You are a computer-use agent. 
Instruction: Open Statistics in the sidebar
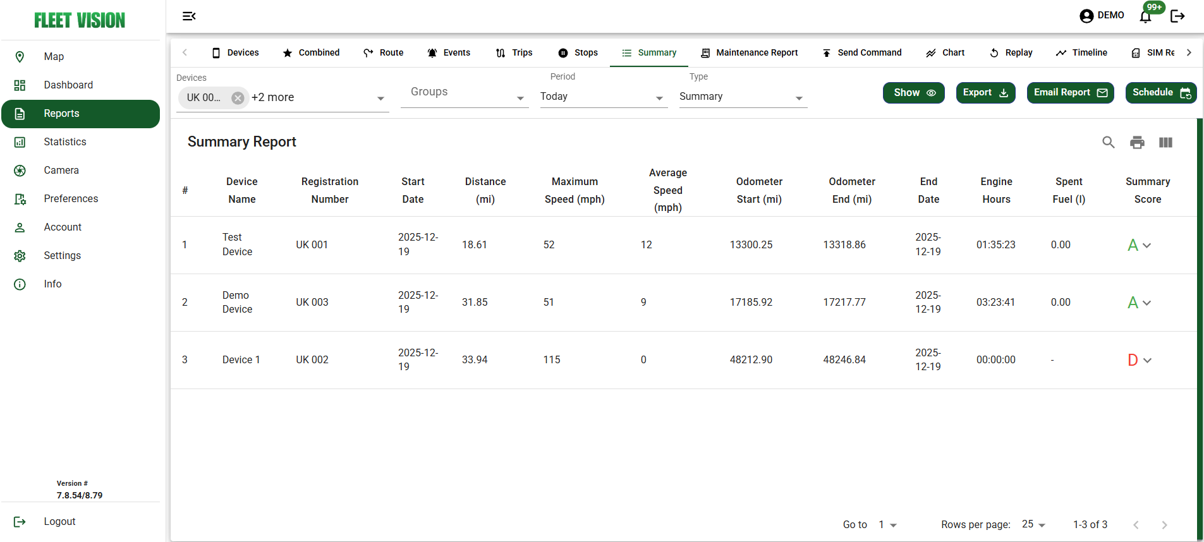coord(64,142)
